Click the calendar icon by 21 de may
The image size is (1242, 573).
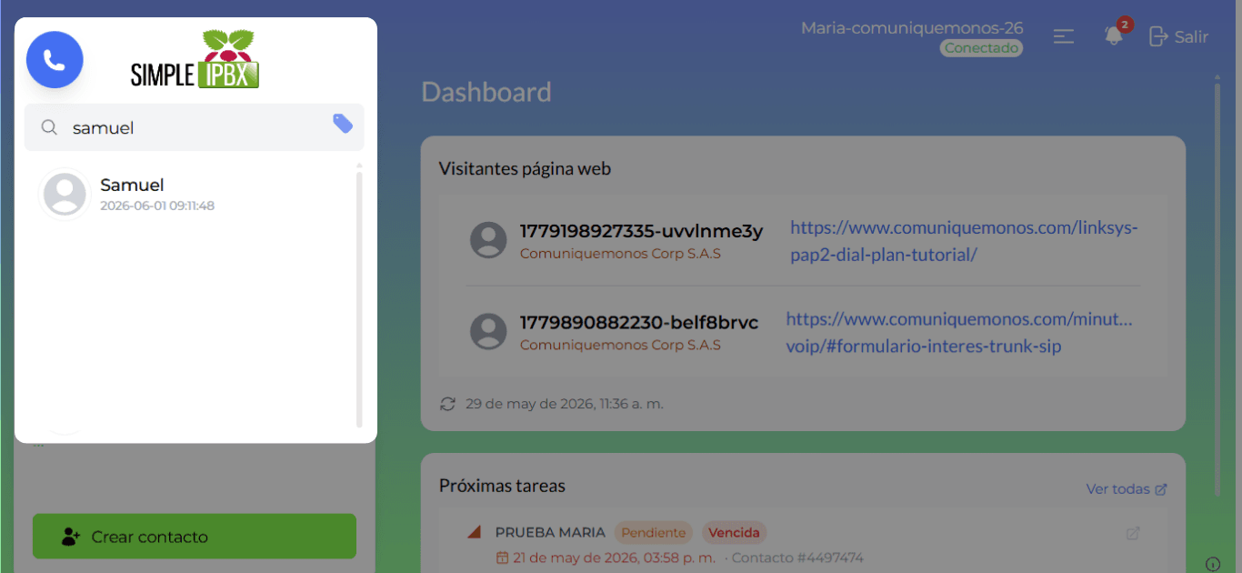tap(502, 558)
